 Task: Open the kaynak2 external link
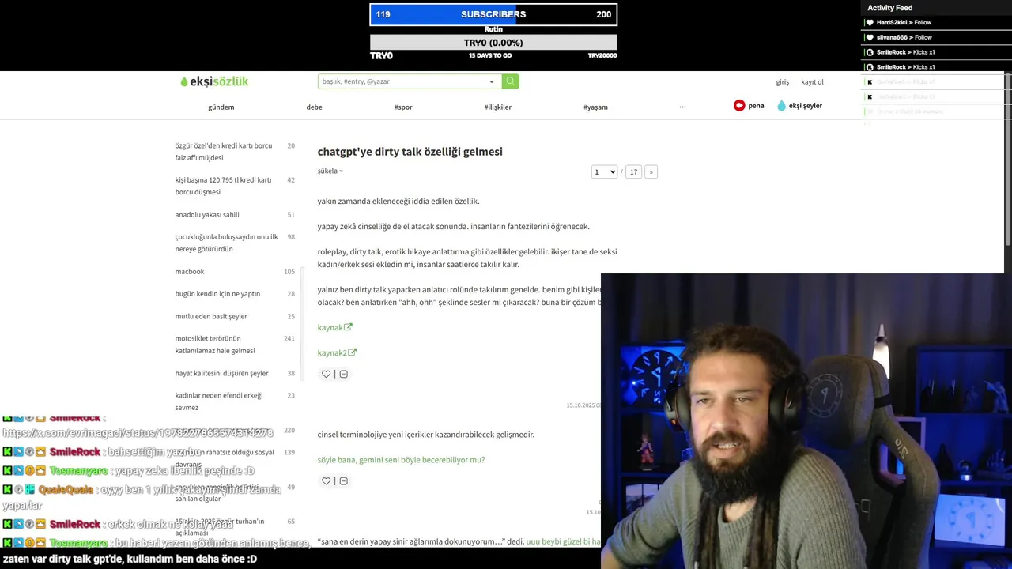point(337,352)
